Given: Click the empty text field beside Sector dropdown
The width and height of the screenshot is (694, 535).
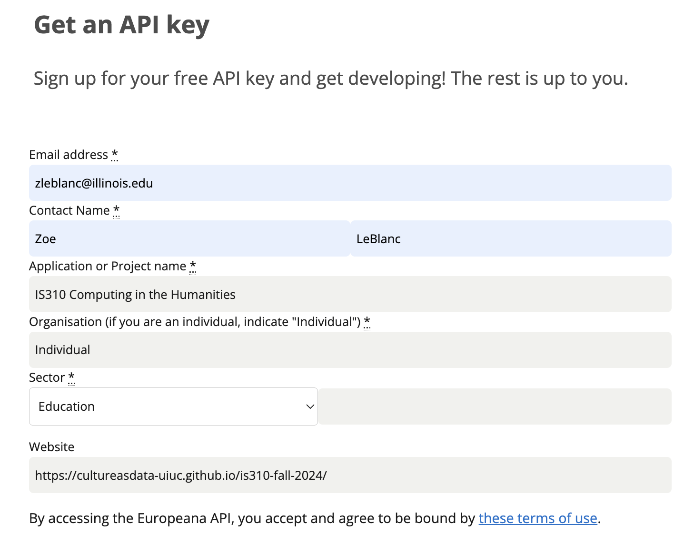Looking at the screenshot, I should pos(495,406).
